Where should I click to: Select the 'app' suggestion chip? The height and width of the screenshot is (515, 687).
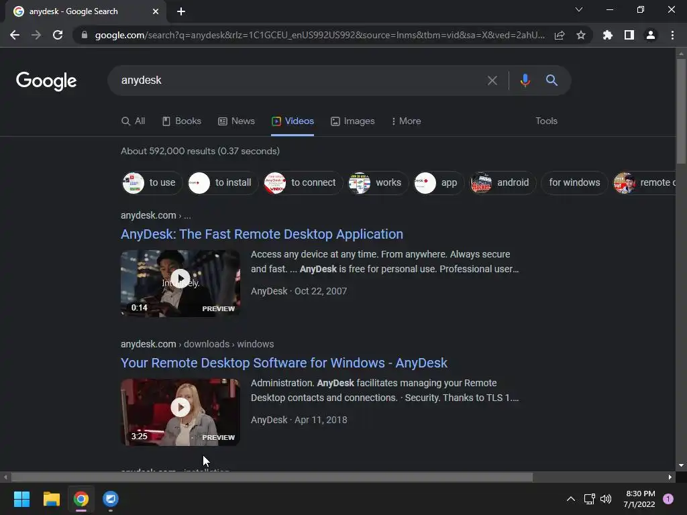pyautogui.click(x=439, y=182)
